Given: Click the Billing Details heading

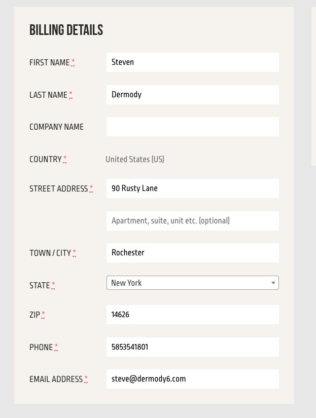Looking at the screenshot, I should pos(66,30).
